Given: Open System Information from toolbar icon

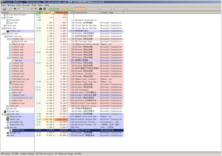Looking at the screenshot, I should pyautogui.click(x=15, y=9).
